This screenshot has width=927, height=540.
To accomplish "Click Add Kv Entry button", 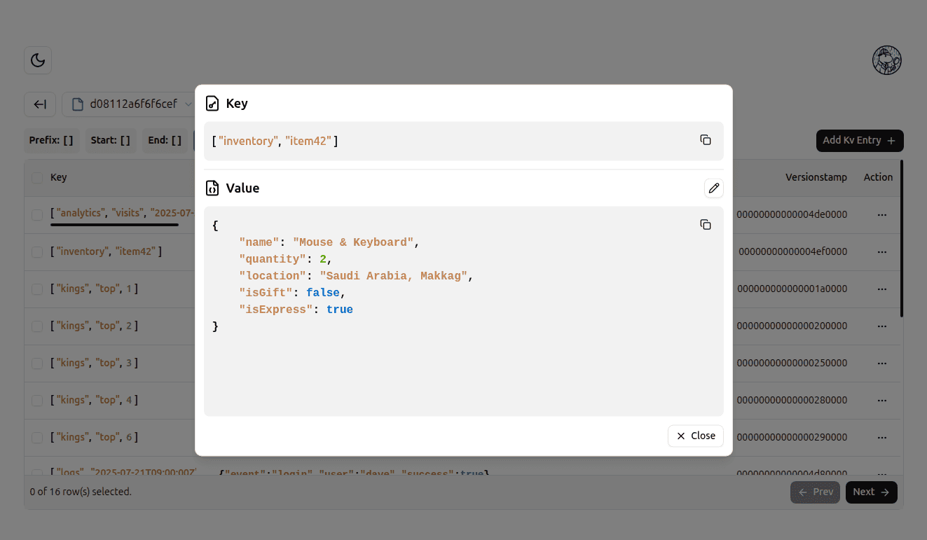I will coord(859,141).
